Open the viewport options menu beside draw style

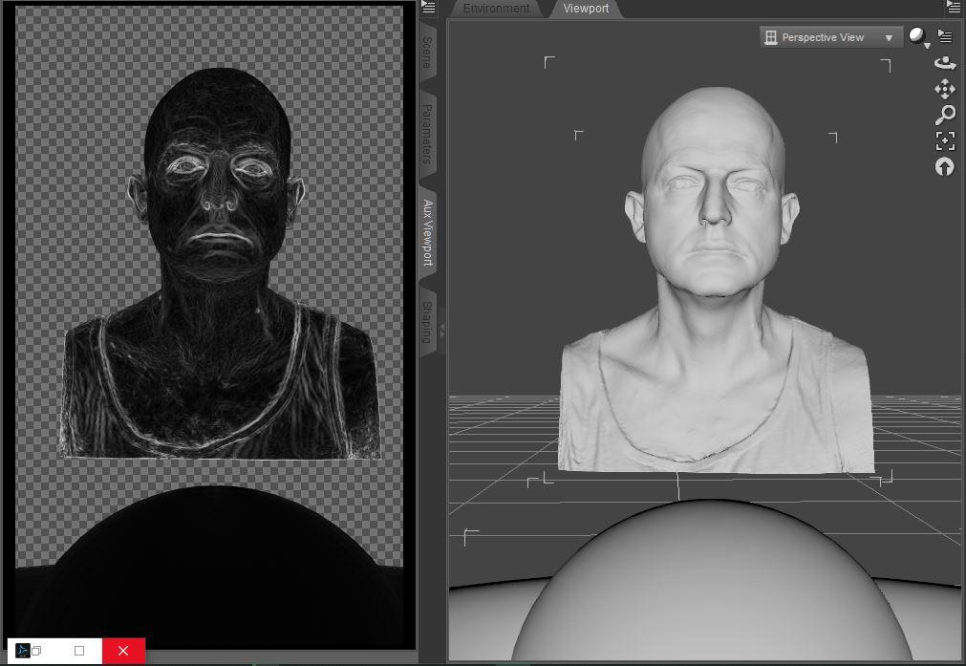click(x=944, y=35)
